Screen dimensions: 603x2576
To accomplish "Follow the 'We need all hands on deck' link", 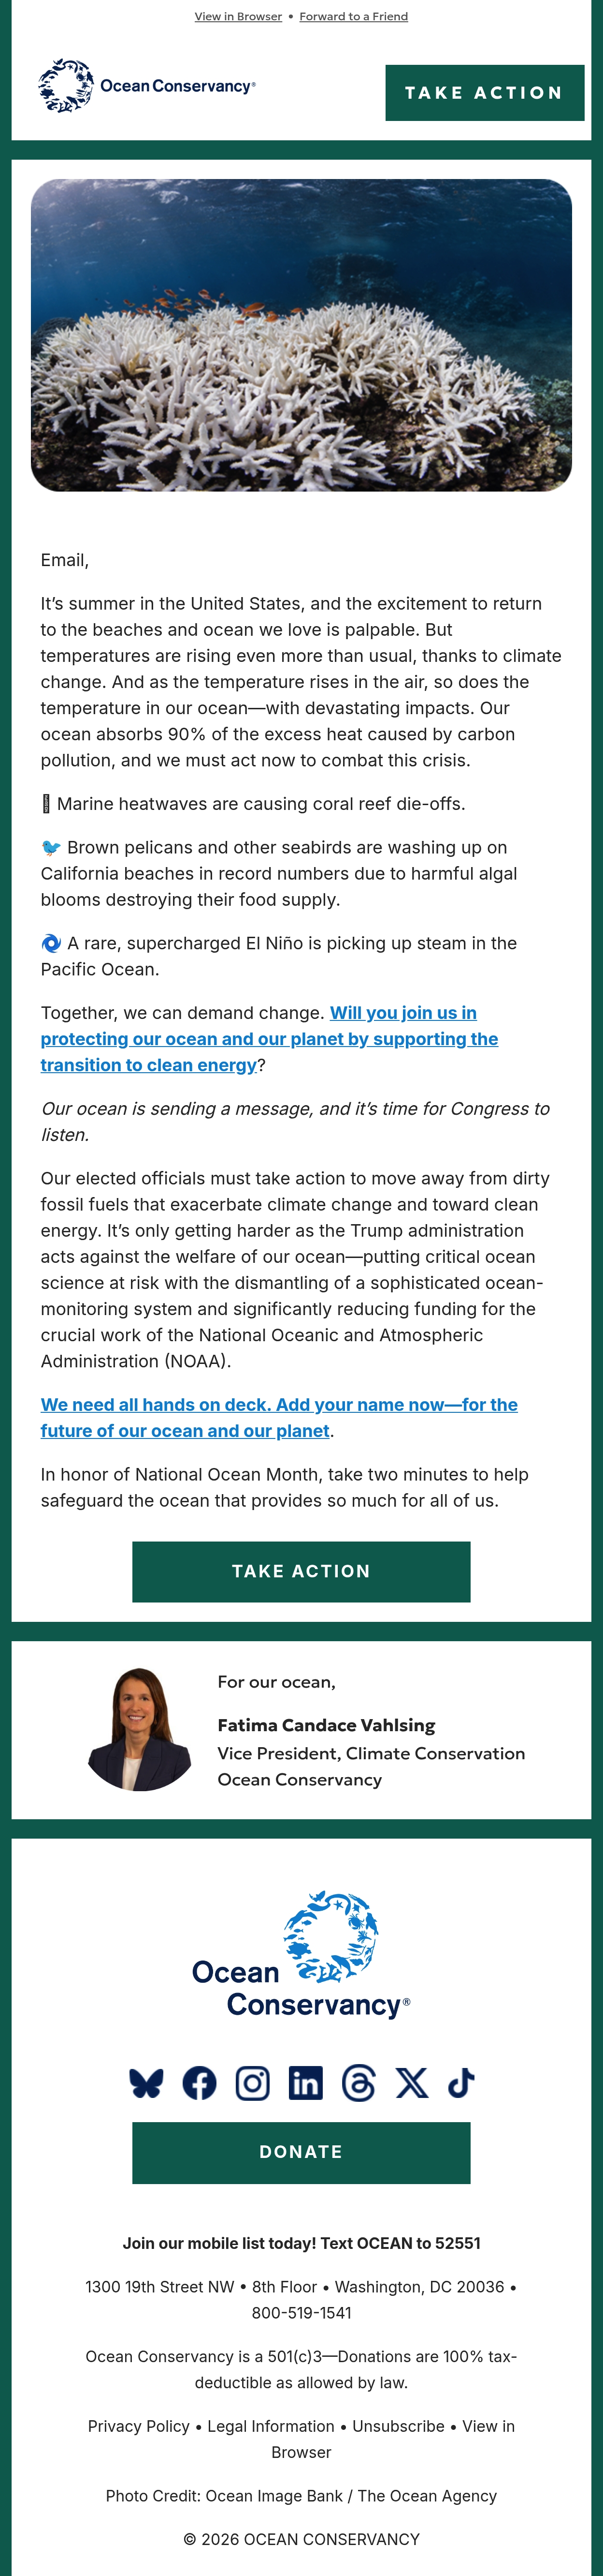I will (280, 1417).
